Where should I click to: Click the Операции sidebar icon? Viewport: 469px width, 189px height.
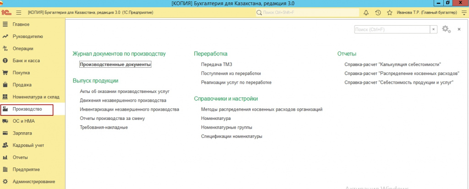pyautogui.click(x=5, y=49)
